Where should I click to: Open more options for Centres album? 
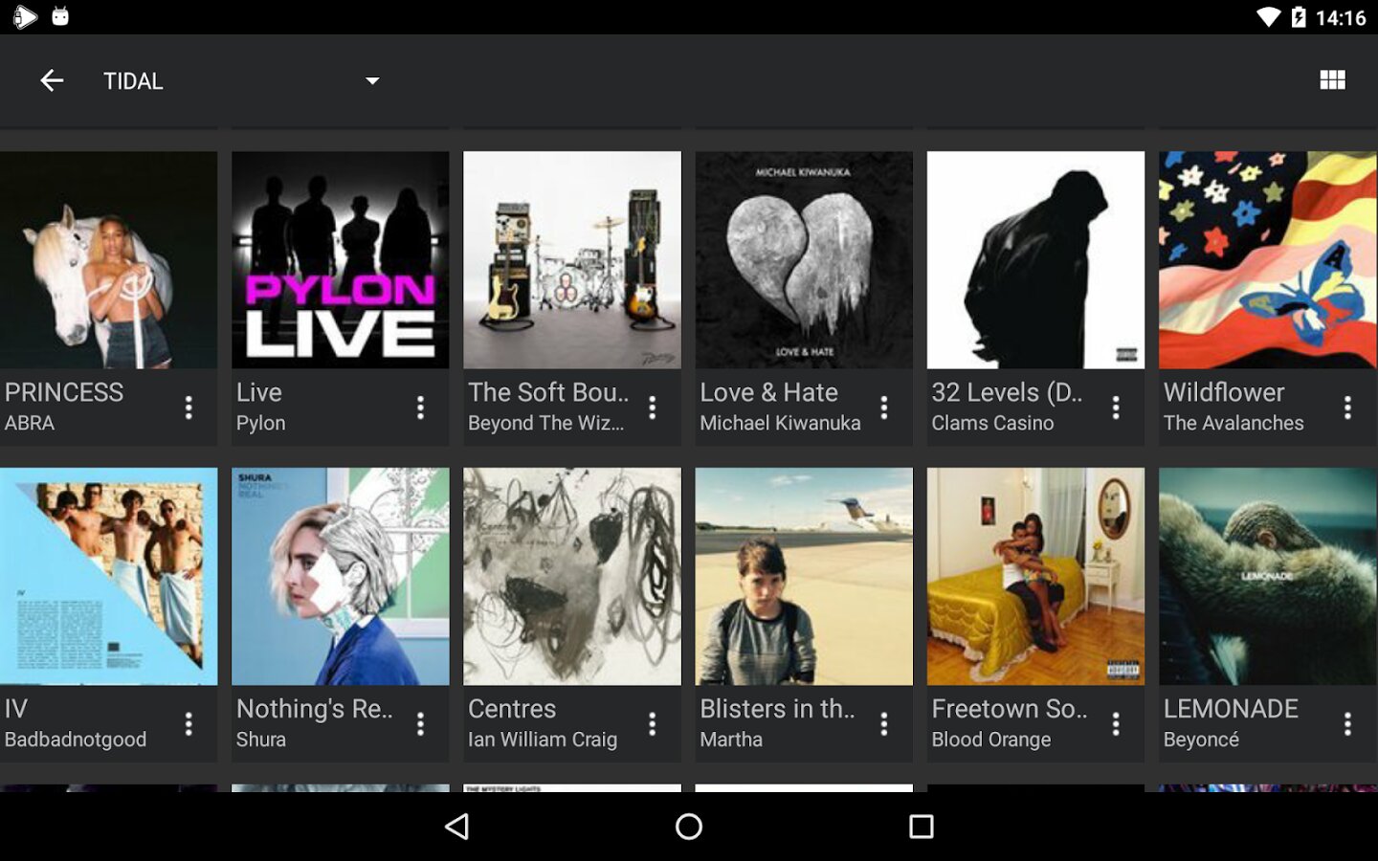pyautogui.click(x=652, y=724)
